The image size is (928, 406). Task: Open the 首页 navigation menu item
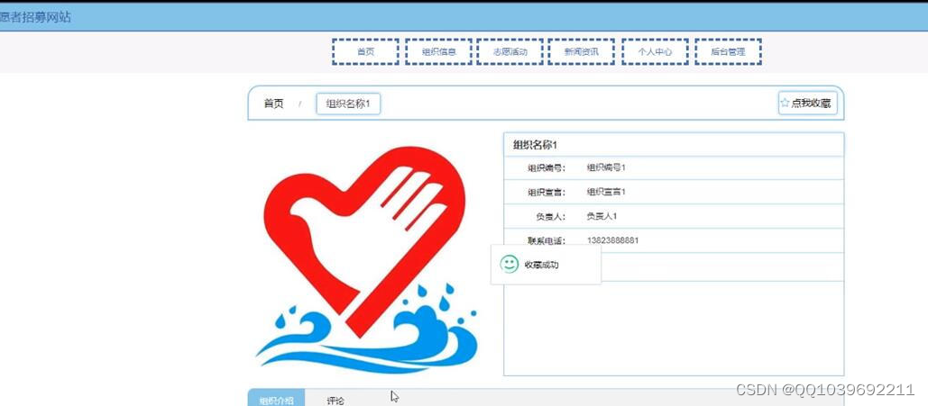[x=365, y=52]
